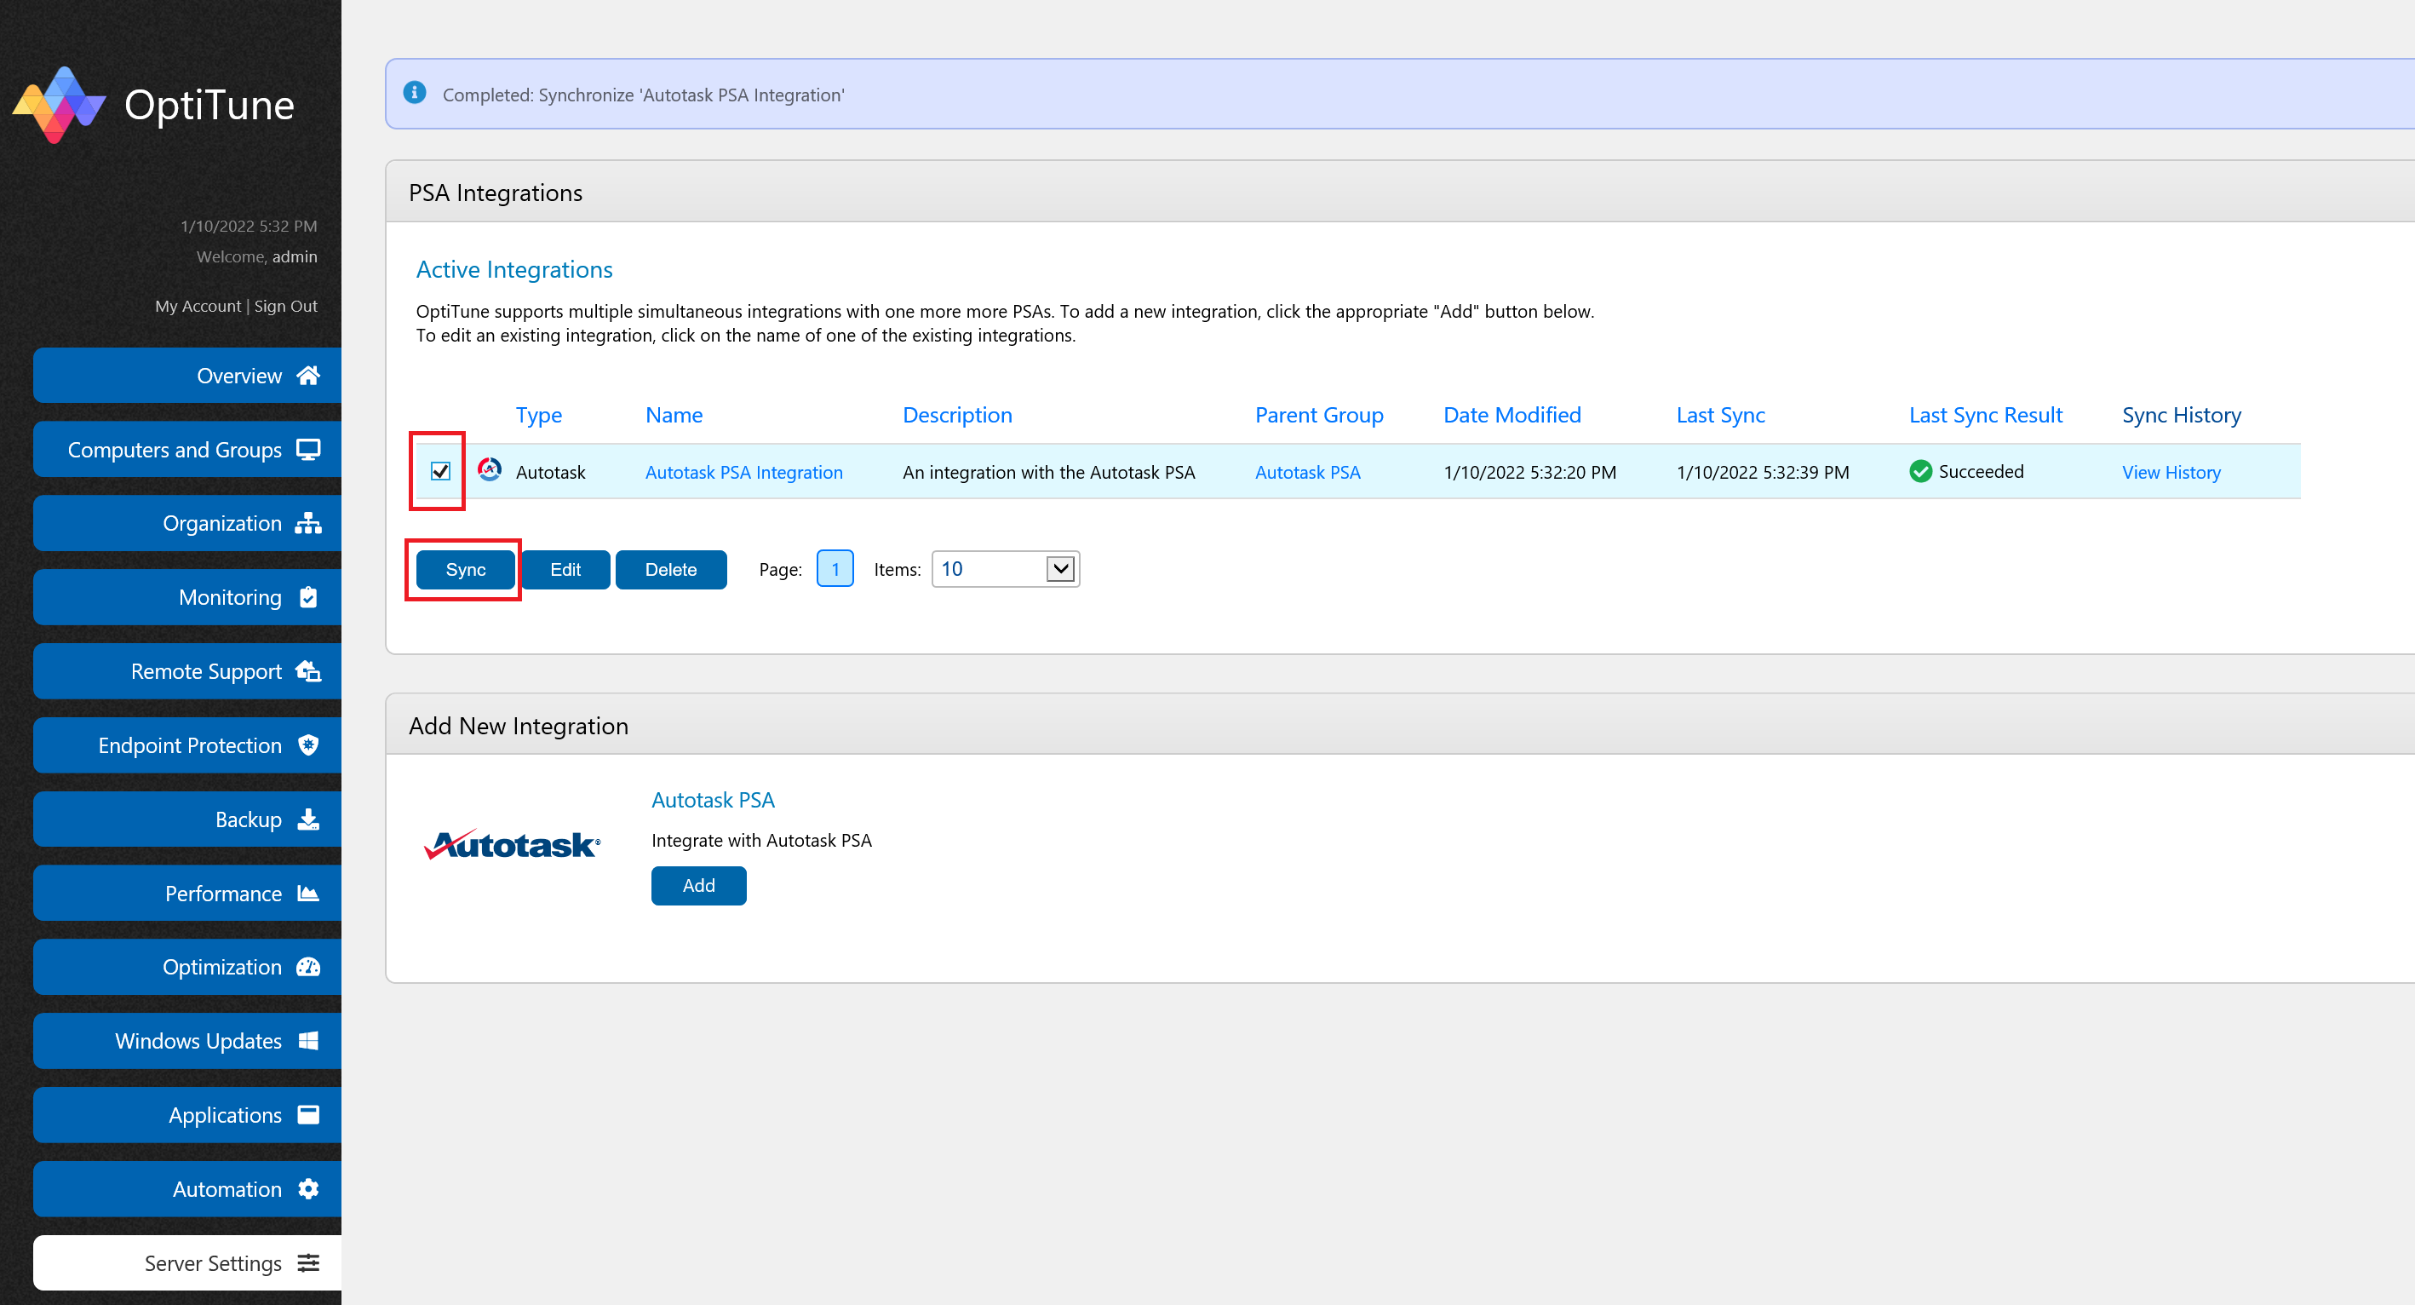Open the Automation menu
This screenshot has height=1305, width=2415.
(x=187, y=1189)
